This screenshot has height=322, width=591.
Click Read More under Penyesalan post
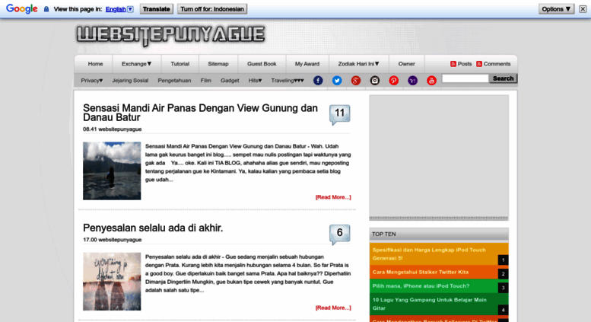[x=333, y=308]
